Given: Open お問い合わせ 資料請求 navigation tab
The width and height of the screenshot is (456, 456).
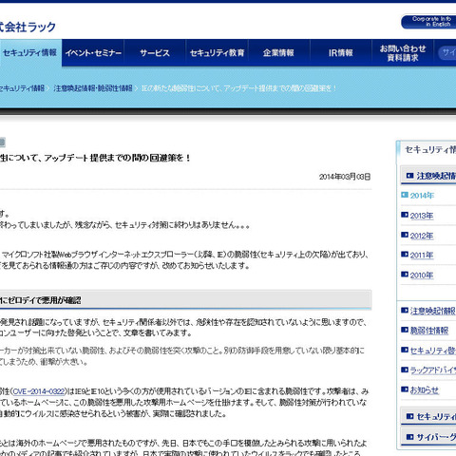Looking at the screenshot, I should [x=403, y=53].
